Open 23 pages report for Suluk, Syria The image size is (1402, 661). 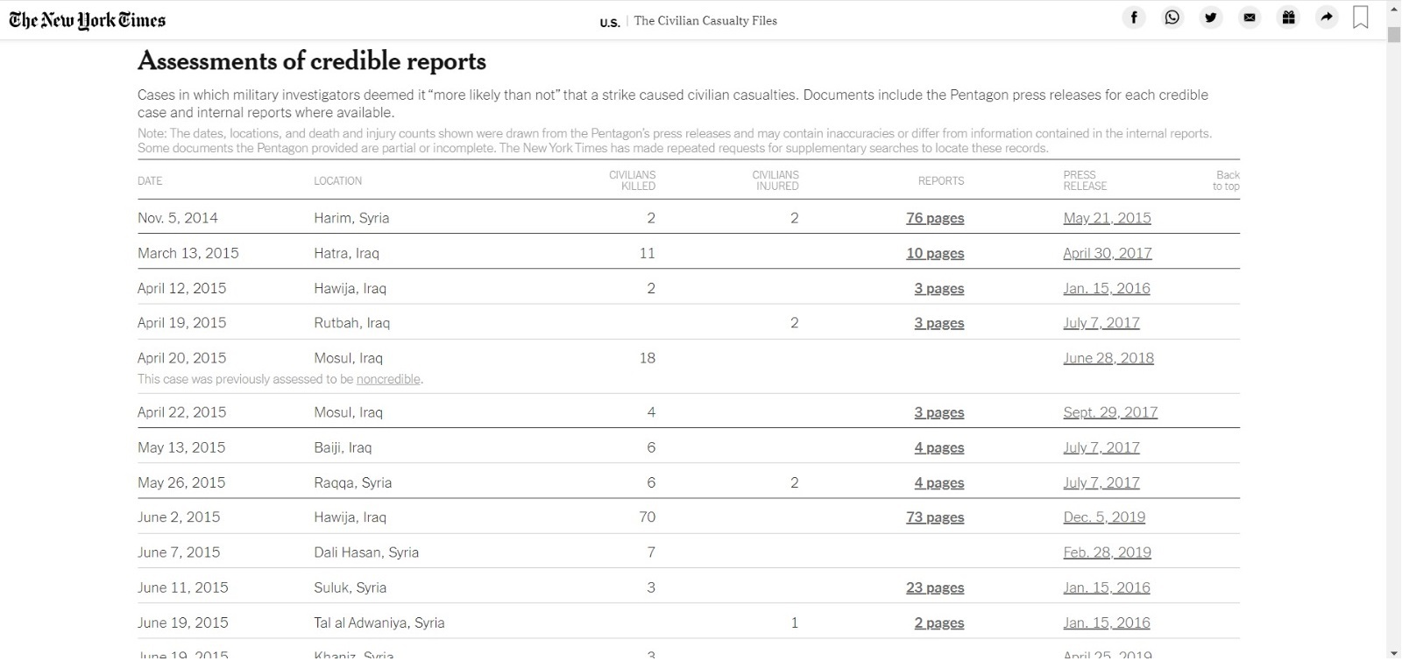(935, 587)
